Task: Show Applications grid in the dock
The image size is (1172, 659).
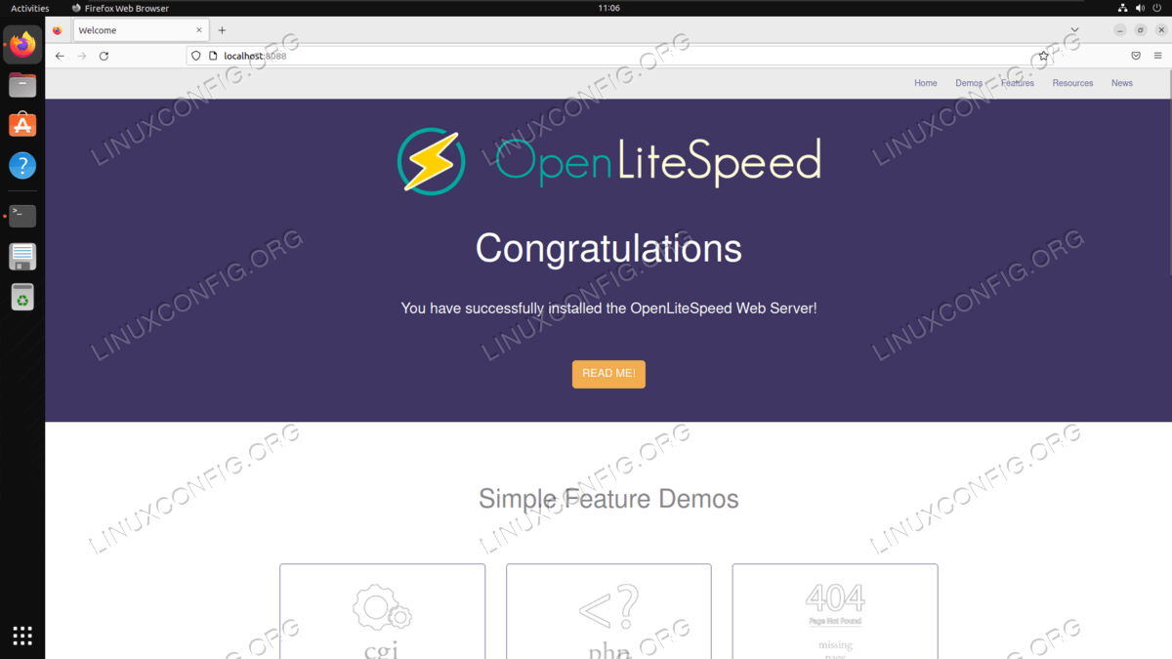Action: (x=22, y=636)
